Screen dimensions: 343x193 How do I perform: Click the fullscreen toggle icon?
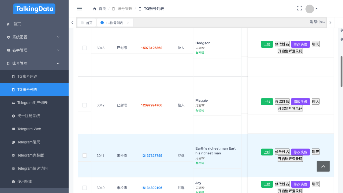tap(300, 8)
